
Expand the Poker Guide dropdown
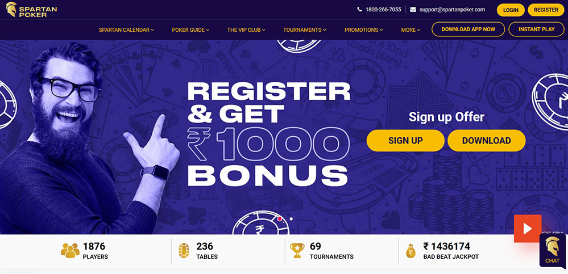click(x=190, y=30)
